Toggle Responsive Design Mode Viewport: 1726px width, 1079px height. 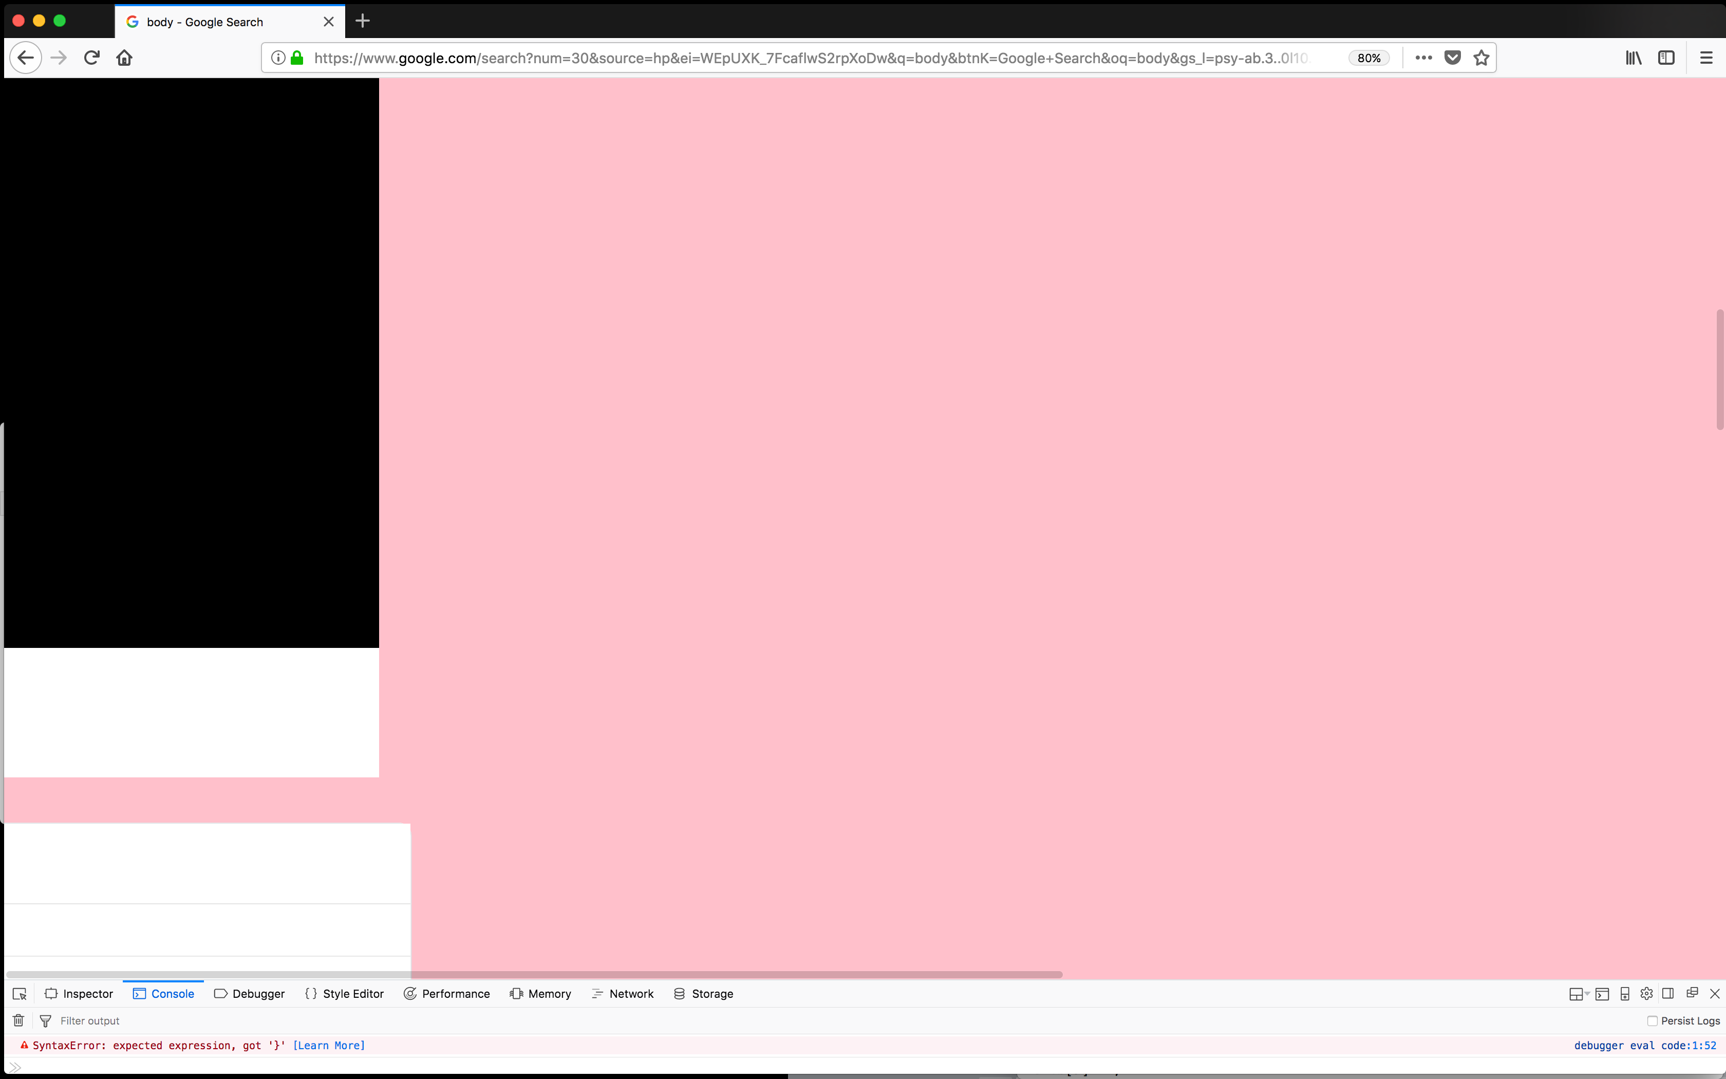[x=1625, y=994]
